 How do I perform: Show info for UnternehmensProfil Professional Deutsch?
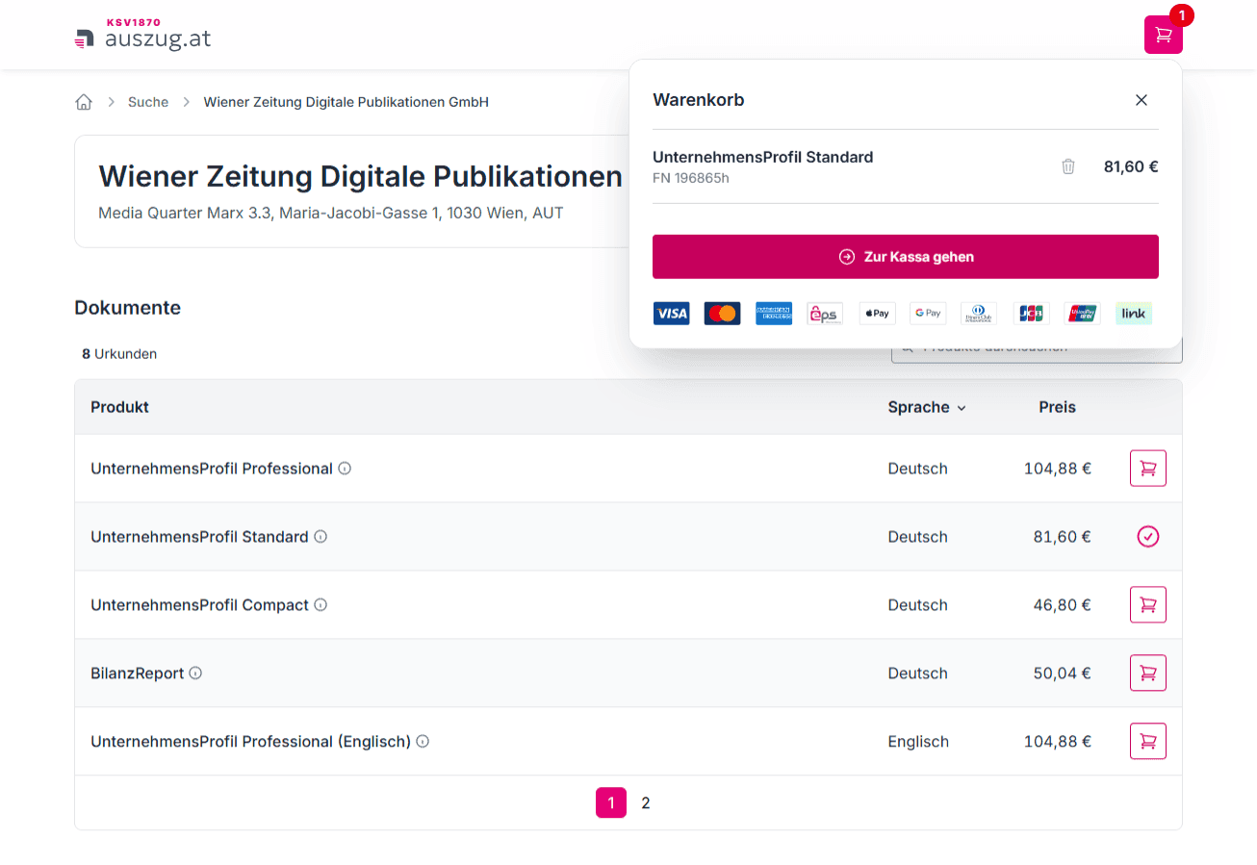[x=345, y=469]
